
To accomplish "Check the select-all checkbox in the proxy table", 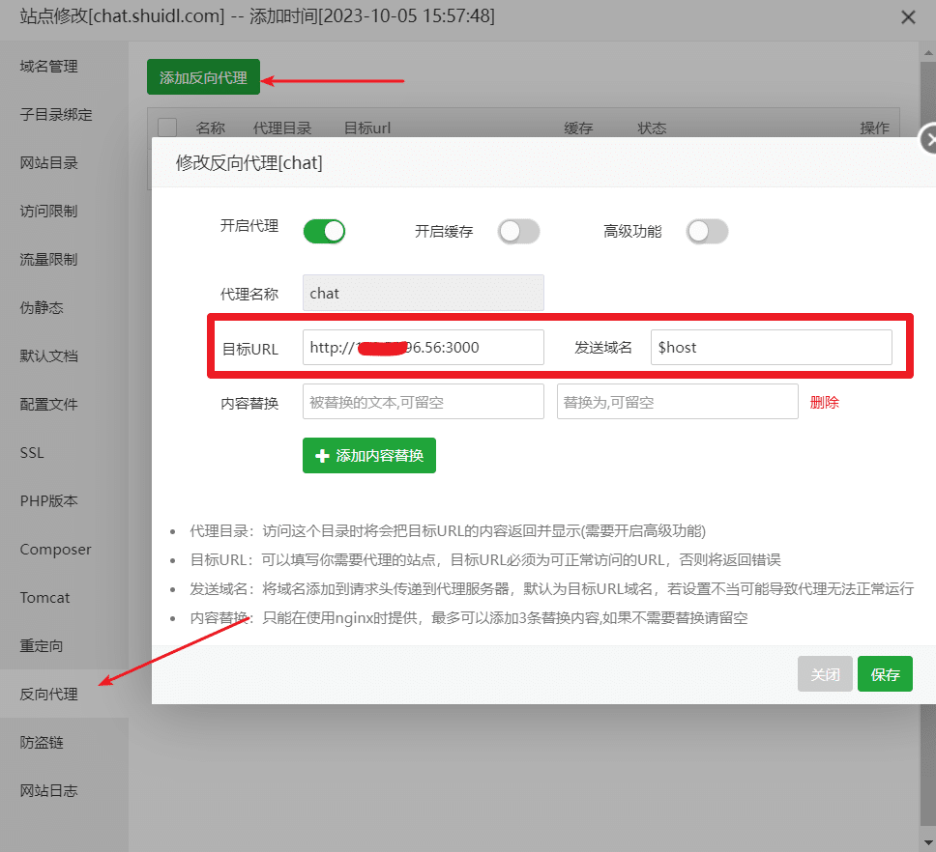I will [166, 127].
